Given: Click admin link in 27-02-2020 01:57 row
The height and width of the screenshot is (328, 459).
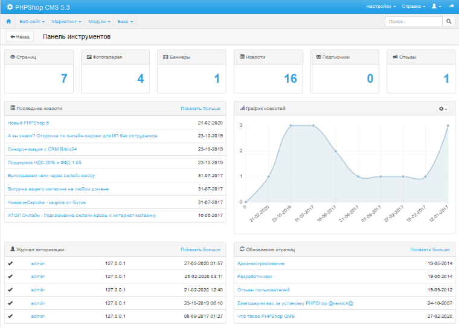Looking at the screenshot, I should [x=38, y=263].
